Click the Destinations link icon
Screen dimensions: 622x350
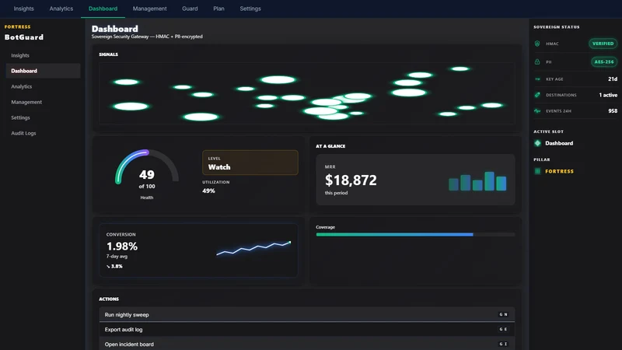pos(537,95)
